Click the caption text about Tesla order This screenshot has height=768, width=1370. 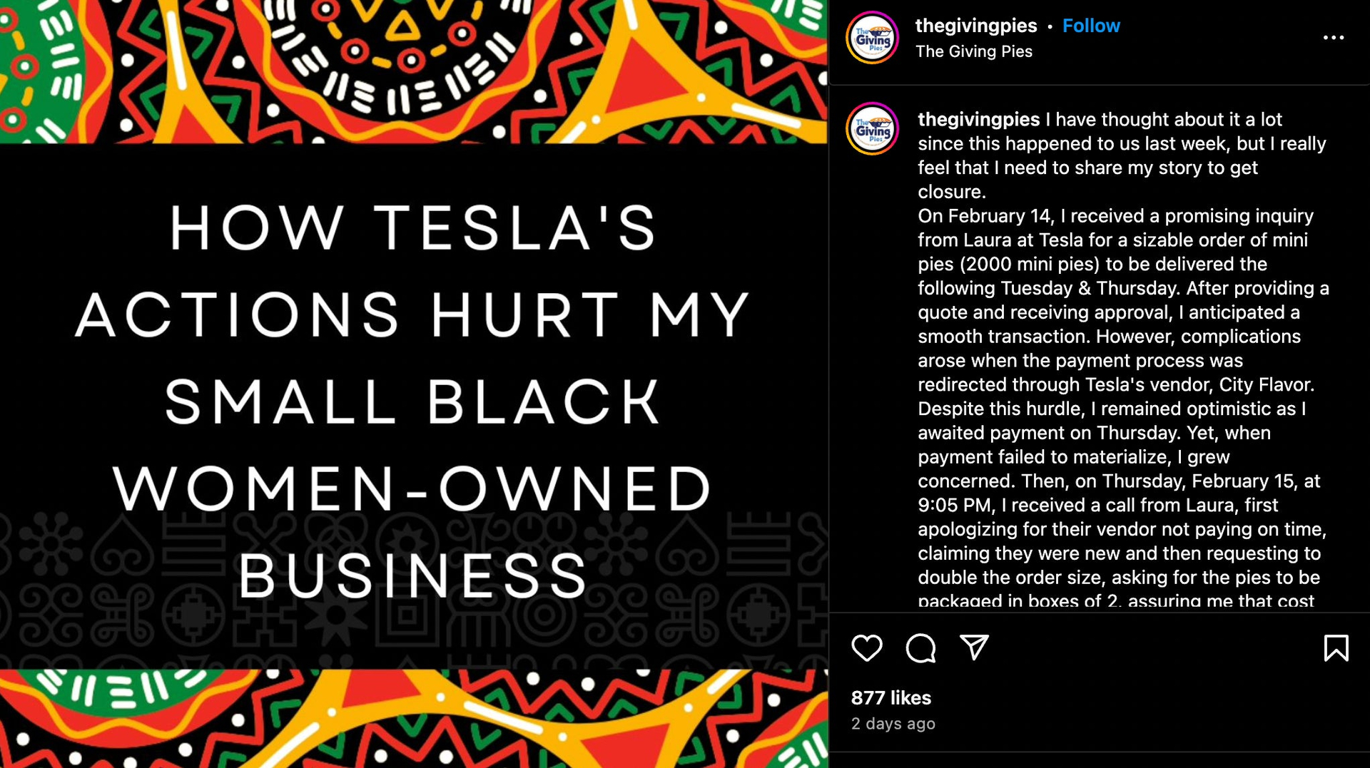tap(1124, 360)
